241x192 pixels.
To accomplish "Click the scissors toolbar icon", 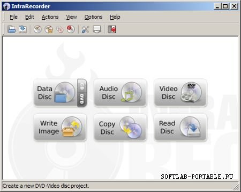I will click(x=86, y=29).
